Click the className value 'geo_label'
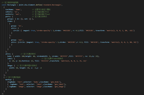 click(x=59, y=84)
